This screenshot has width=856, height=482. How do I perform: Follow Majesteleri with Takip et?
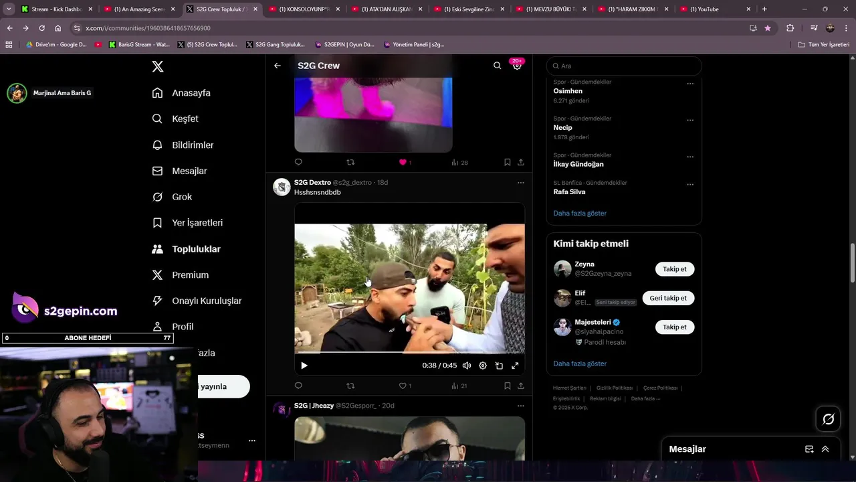click(675, 327)
